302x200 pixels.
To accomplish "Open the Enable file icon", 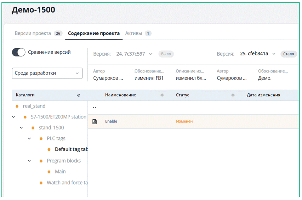I will pyautogui.click(x=95, y=121).
